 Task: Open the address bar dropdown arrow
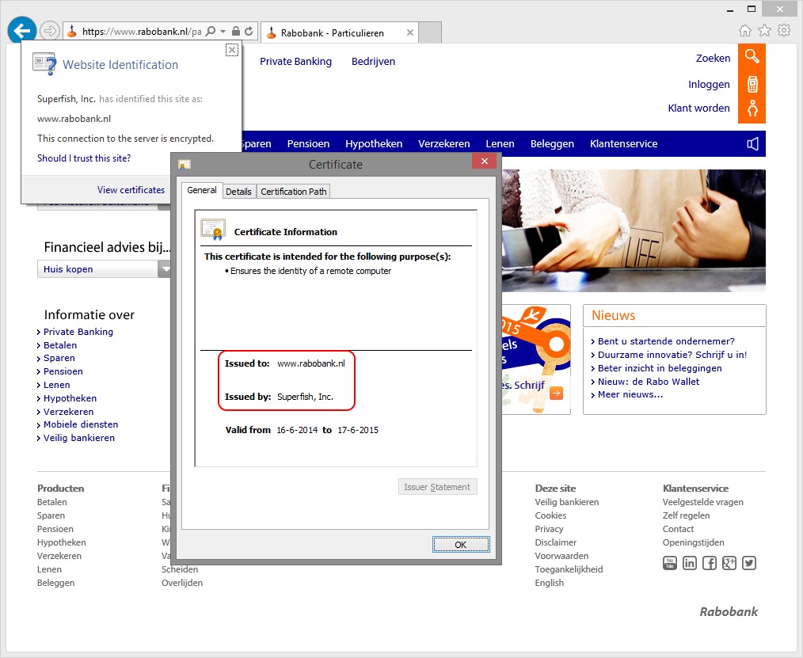[x=223, y=31]
